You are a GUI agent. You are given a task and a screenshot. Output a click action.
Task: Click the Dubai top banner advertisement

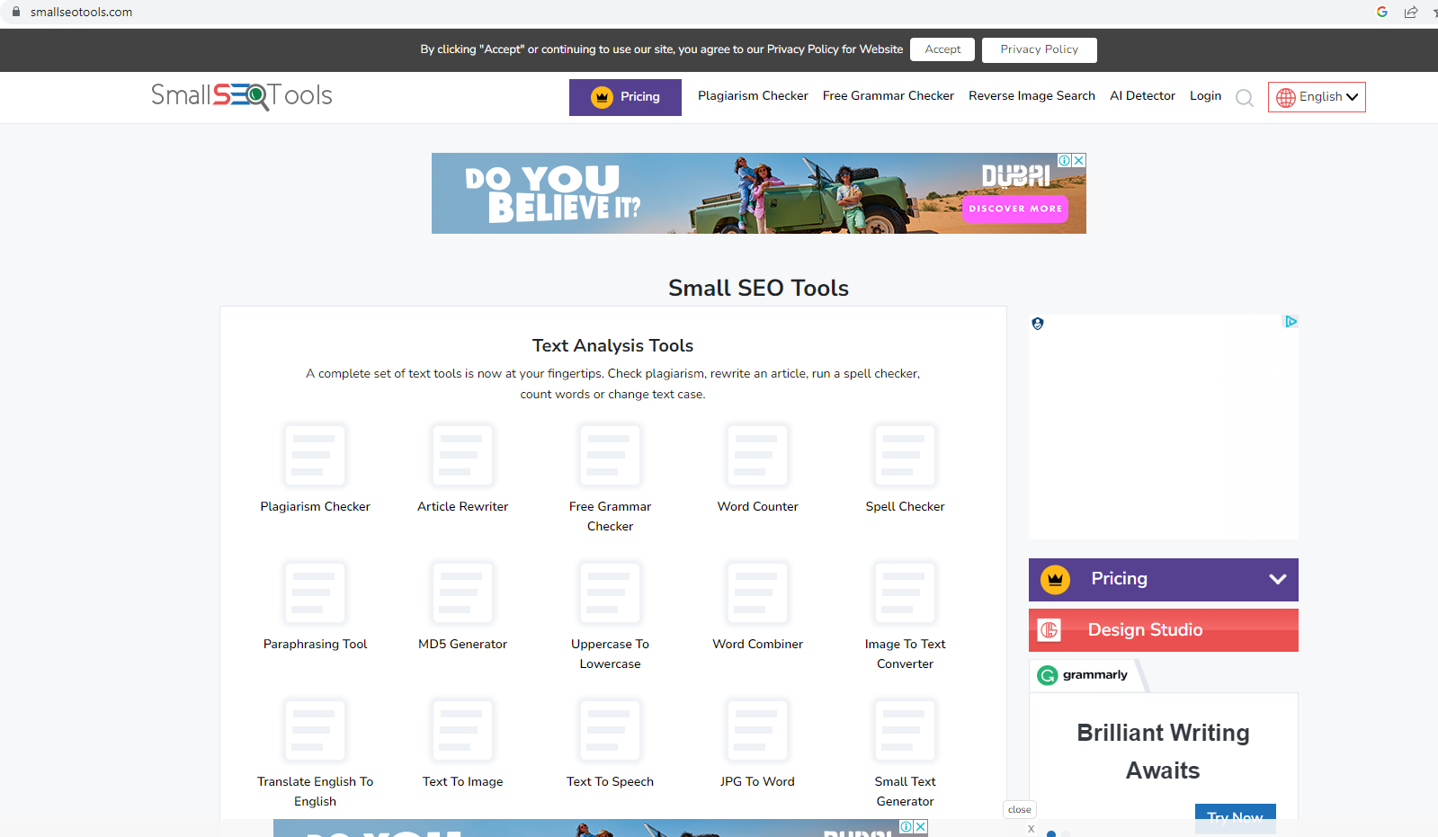coord(758,193)
